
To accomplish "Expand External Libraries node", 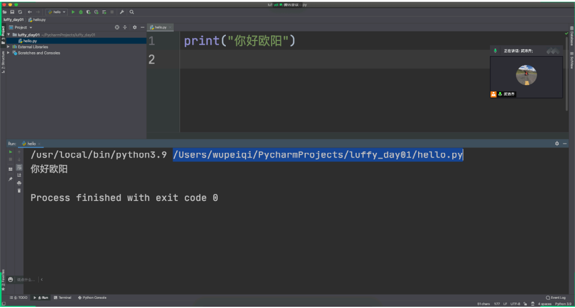I will 9,47.
